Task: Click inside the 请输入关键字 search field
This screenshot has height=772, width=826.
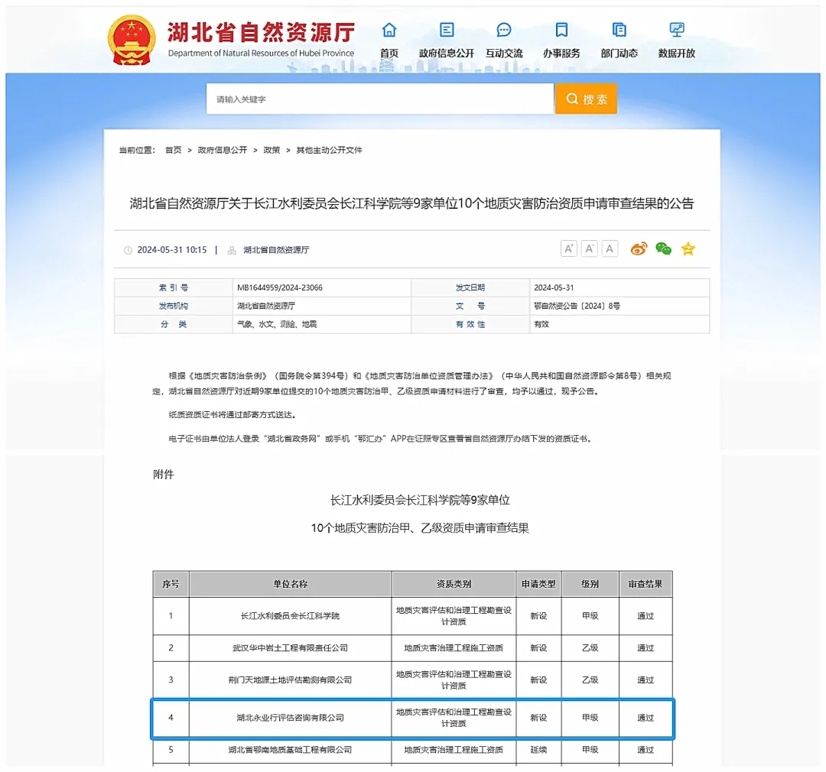Action: coord(344,99)
